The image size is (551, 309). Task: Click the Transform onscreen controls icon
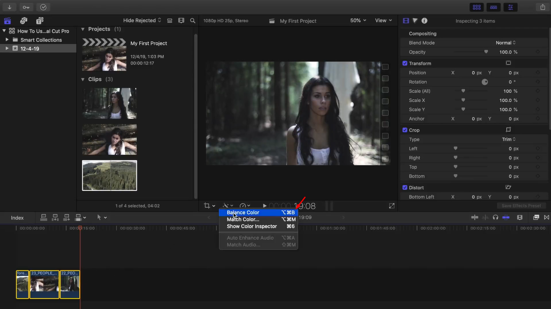pyautogui.click(x=508, y=63)
